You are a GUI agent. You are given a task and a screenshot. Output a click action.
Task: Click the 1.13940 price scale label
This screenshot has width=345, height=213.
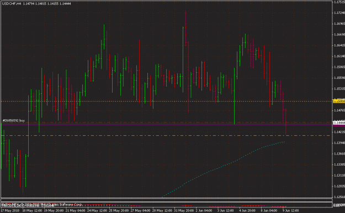pos(339,143)
